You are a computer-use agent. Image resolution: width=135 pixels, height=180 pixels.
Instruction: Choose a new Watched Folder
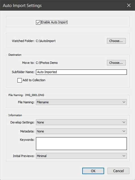pos(116,41)
